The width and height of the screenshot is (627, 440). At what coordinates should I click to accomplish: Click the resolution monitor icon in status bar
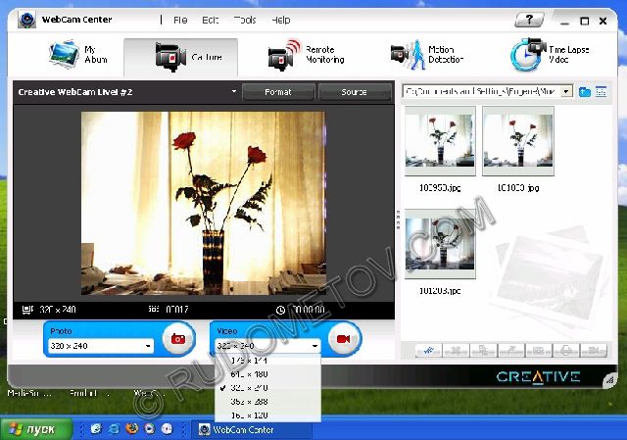point(27,310)
